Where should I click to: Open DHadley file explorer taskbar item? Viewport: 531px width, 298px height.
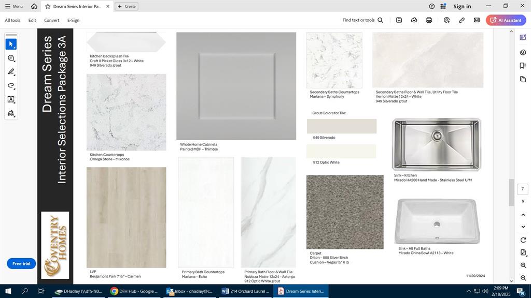(80, 291)
